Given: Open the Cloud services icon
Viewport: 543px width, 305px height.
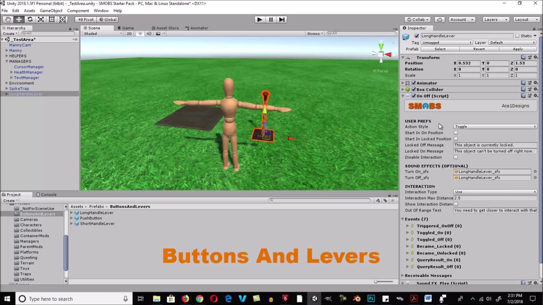Looking at the screenshot, I should click(x=439, y=19).
